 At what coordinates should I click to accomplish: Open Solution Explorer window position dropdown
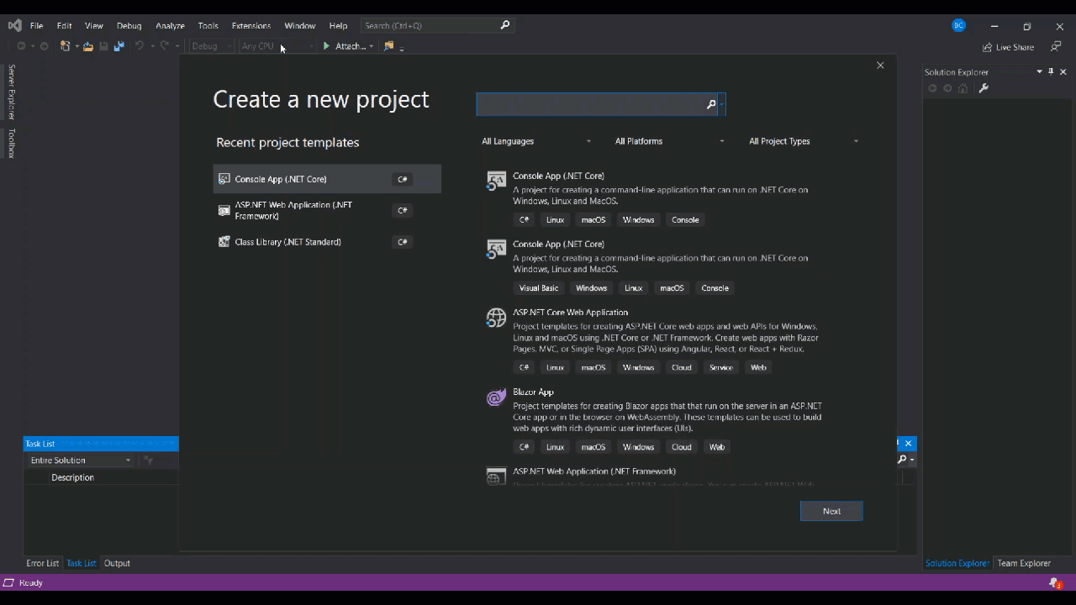[x=1039, y=71]
